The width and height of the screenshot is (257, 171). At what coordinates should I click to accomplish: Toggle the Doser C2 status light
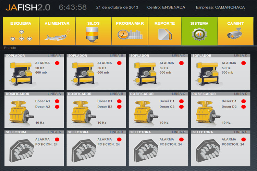coord(182,107)
